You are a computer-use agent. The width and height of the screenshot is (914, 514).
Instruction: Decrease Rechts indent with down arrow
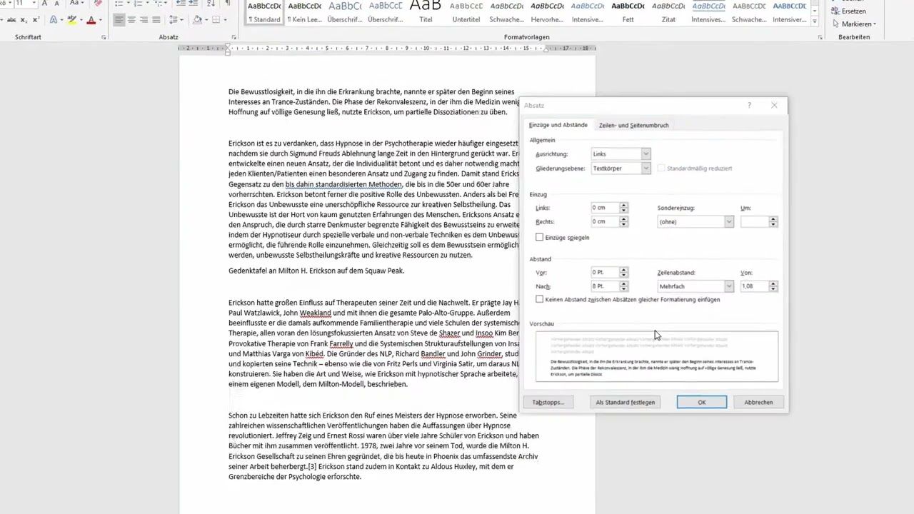tap(624, 224)
